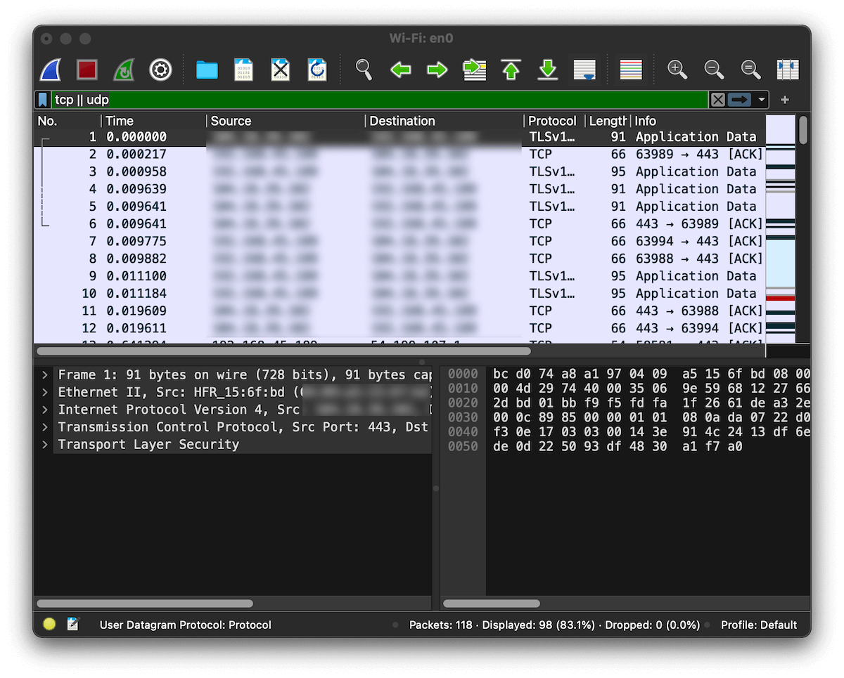Zoom out the packet text
844x678 pixels.
714,70
